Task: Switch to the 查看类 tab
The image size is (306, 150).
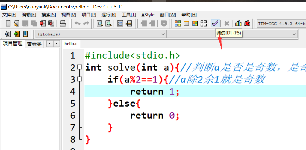Action: (34, 44)
